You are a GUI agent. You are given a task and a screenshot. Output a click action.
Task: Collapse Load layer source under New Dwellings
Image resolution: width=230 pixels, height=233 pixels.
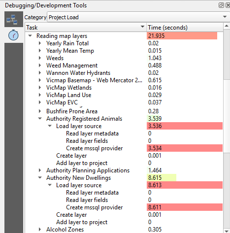(50, 185)
